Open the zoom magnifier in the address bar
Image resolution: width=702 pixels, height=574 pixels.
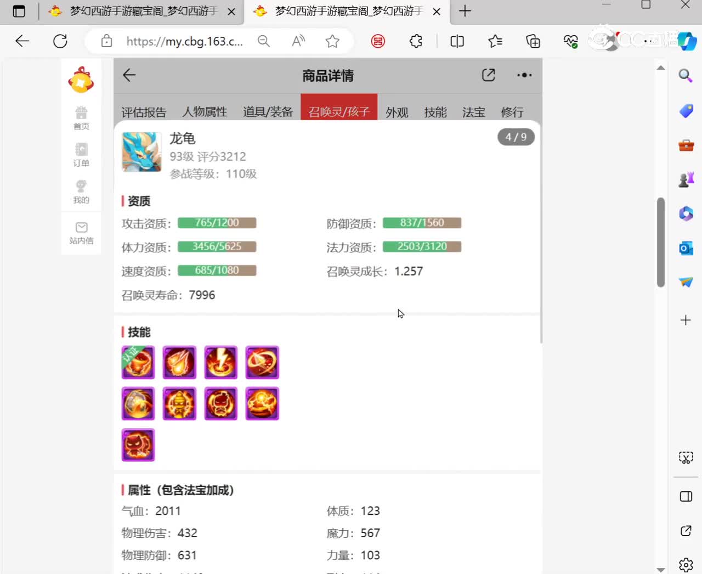click(264, 41)
